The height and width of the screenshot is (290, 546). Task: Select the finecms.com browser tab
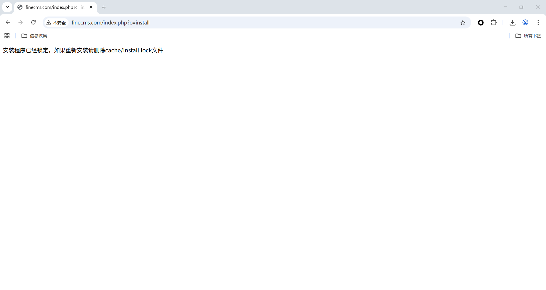click(55, 7)
